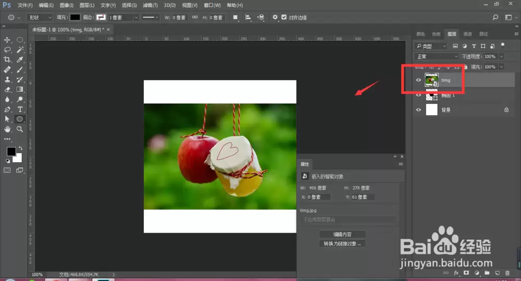Open the Edit Toolbar three-dots button
The width and height of the screenshot is (521, 281).
point(7,139)
